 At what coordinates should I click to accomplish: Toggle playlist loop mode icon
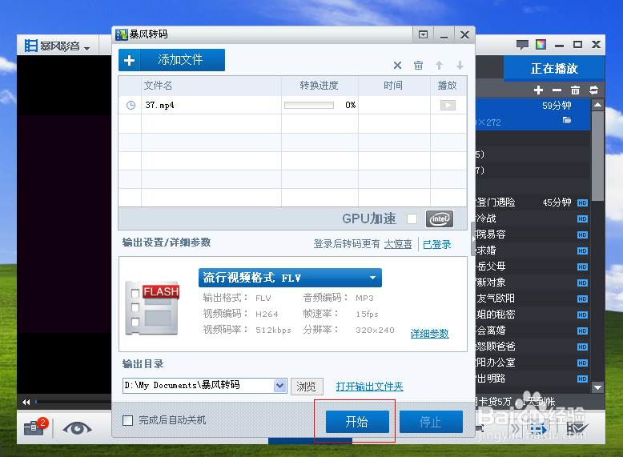593,90
